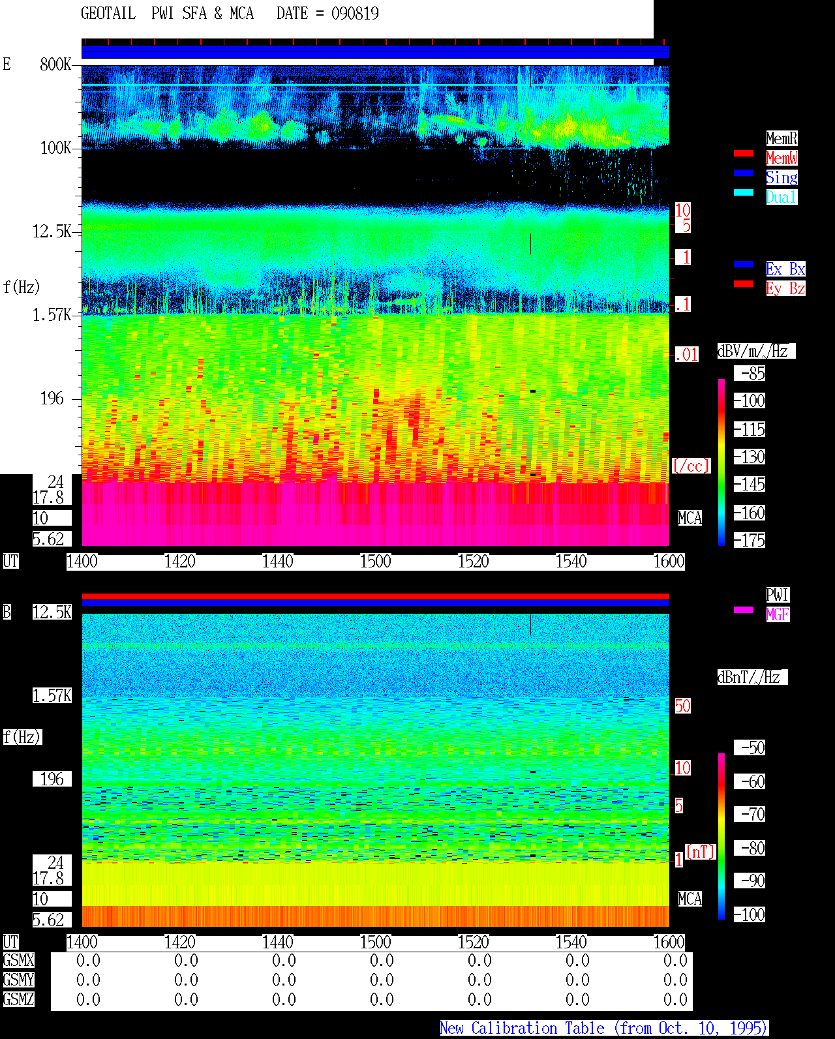Click the red Ey Bz legend swatch
This screenshot has width=835, height=1039.
(x=744, y=284)
